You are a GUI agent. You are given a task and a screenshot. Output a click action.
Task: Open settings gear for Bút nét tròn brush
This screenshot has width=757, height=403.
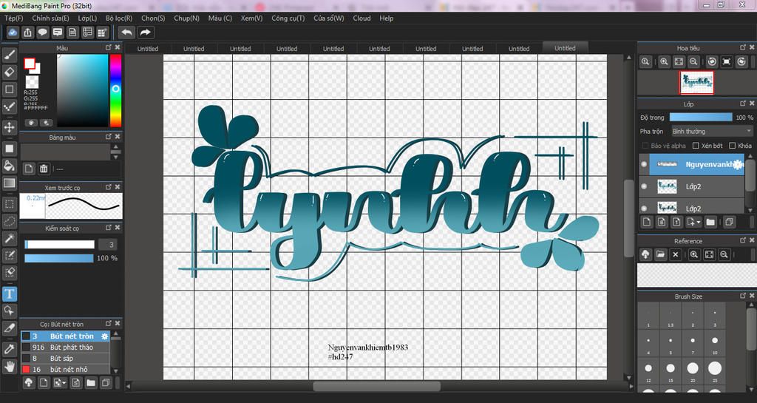click(104, 336)
